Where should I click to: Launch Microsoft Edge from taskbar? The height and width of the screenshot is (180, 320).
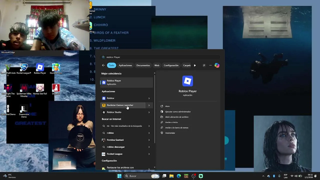point(179,176)
